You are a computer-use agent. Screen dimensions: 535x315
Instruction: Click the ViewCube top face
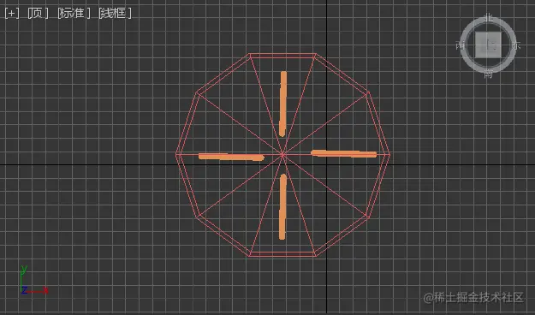pos(488,45)
